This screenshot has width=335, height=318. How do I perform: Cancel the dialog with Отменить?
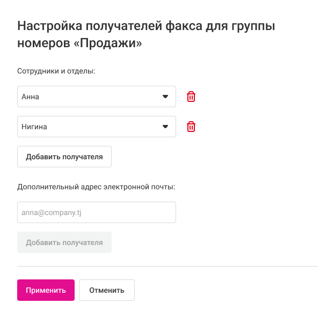click(x=107, y=290)
